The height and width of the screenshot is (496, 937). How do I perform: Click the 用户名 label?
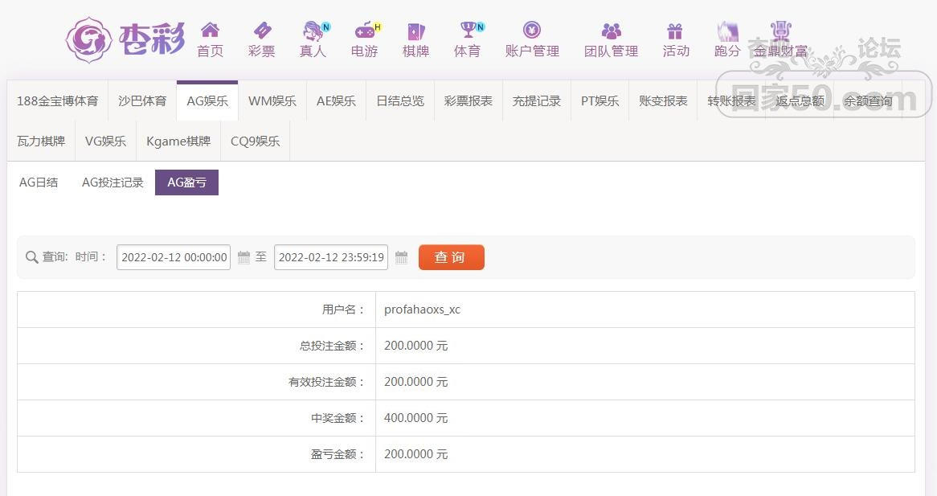click(x=343, y=309)
